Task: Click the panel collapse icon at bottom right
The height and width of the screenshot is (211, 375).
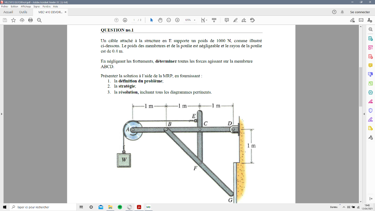Action: pos(371,199)
